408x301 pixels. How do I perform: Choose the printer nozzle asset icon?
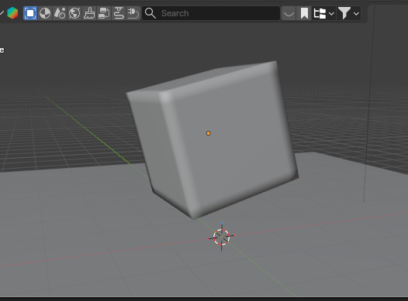click(119, 13)
